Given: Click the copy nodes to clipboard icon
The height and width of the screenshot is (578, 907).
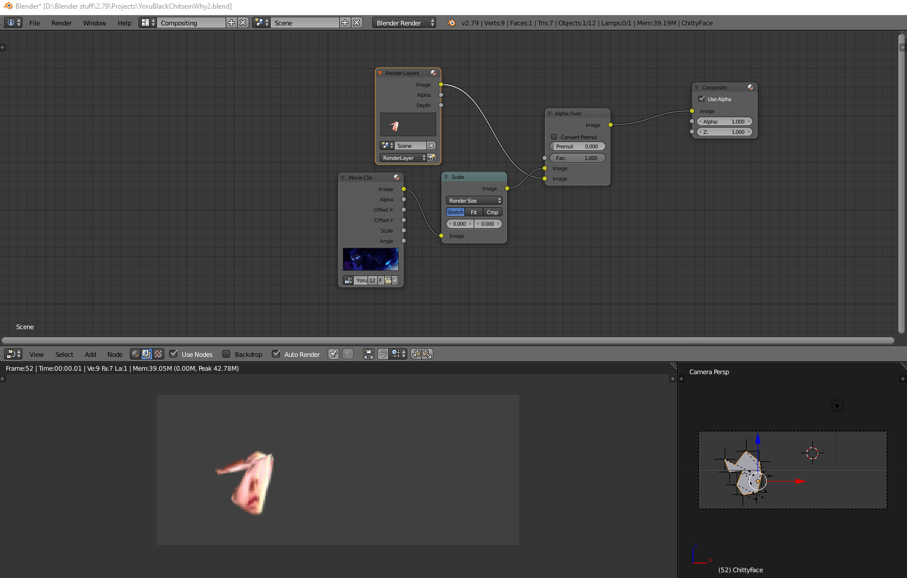Looking at the screenshot, I should tap(415, 354).
